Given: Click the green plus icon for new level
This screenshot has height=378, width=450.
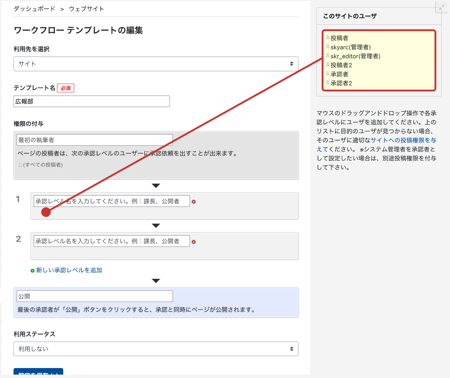Looking at the screenshot, I should pyautogui.click(x=33, y=270).
